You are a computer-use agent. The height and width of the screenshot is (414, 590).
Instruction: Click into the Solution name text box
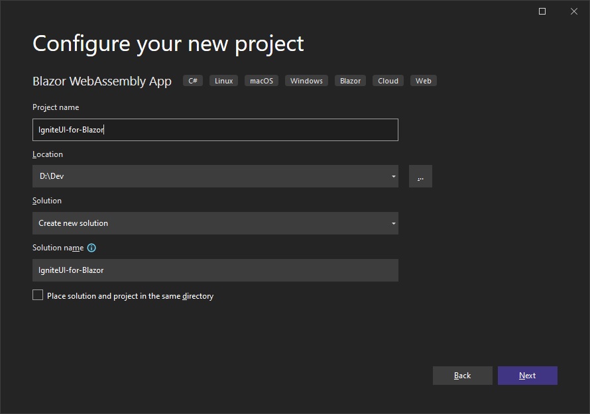(x=215, y=270)
